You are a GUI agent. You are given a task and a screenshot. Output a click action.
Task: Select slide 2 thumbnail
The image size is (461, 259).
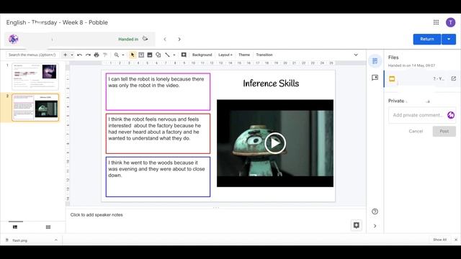(x=35, y=107)
